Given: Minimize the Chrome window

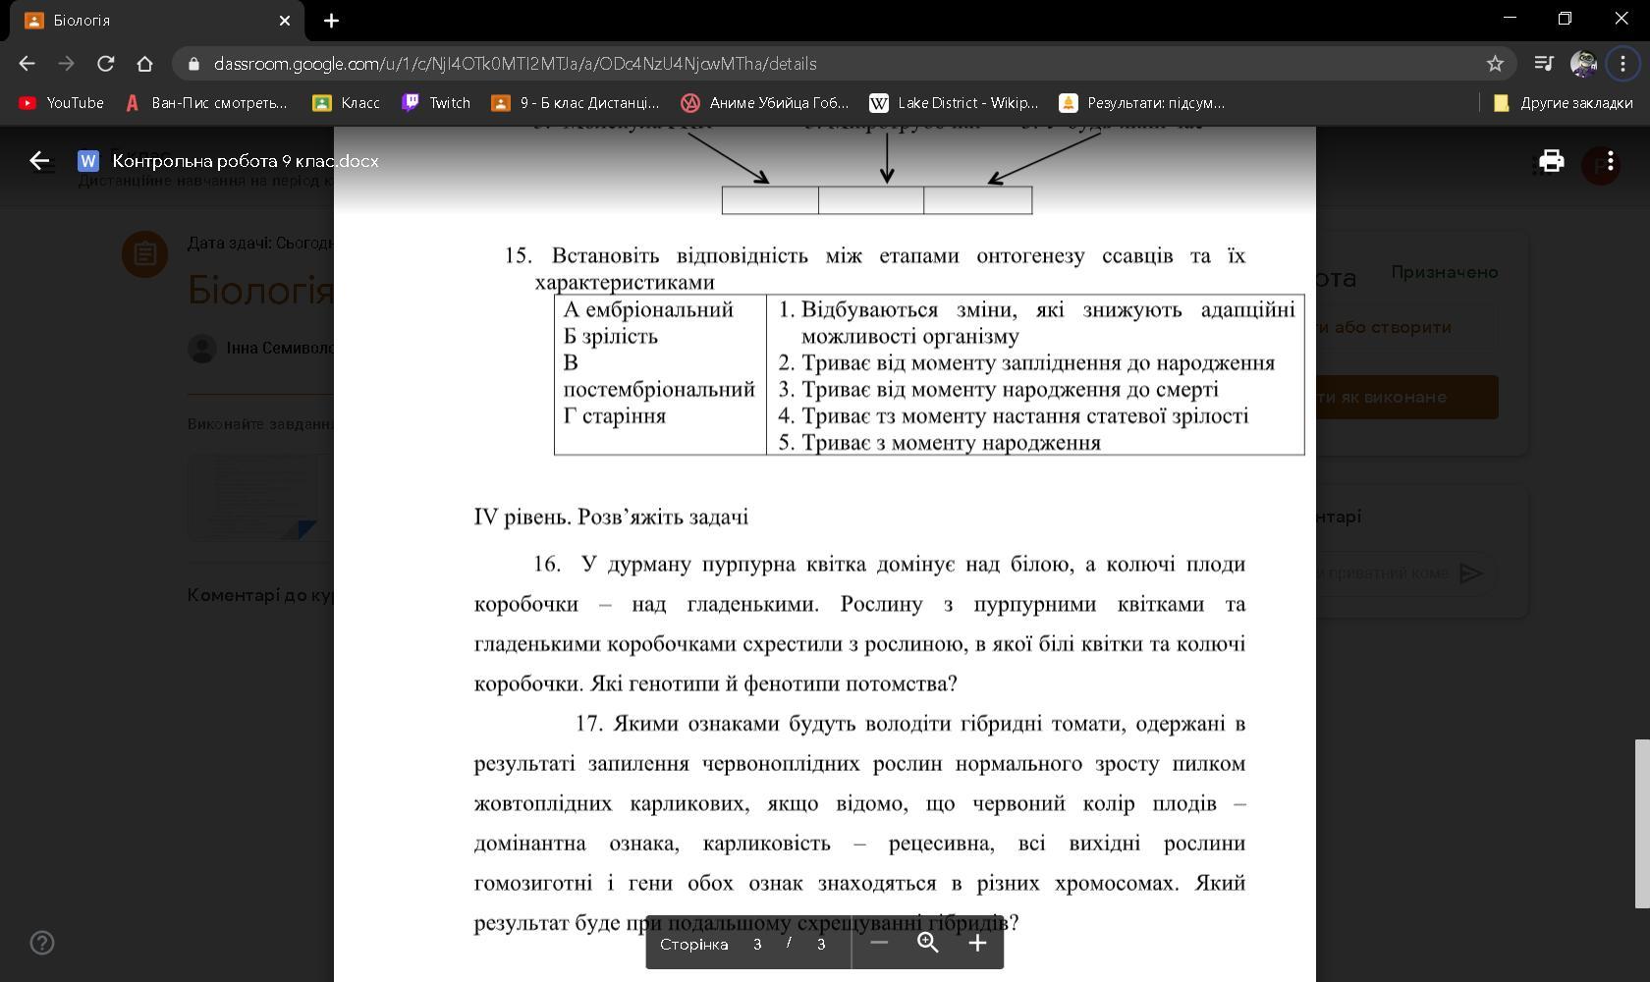Looking at the screenshot, I should click(1511, 18).
